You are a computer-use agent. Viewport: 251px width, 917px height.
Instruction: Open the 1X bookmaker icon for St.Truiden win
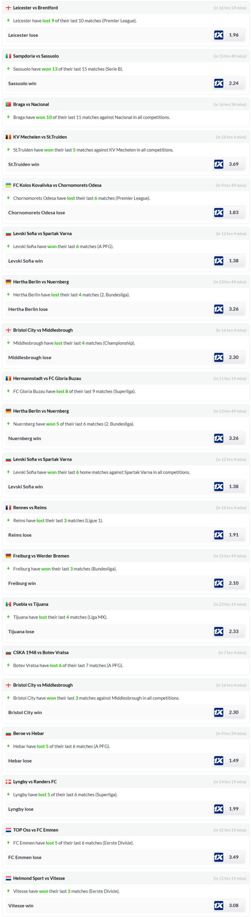point(218,164)
